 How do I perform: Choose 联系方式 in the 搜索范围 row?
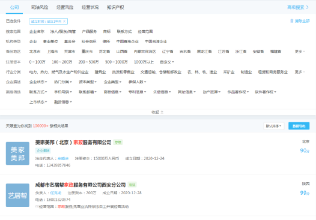[x=124, y=32]
